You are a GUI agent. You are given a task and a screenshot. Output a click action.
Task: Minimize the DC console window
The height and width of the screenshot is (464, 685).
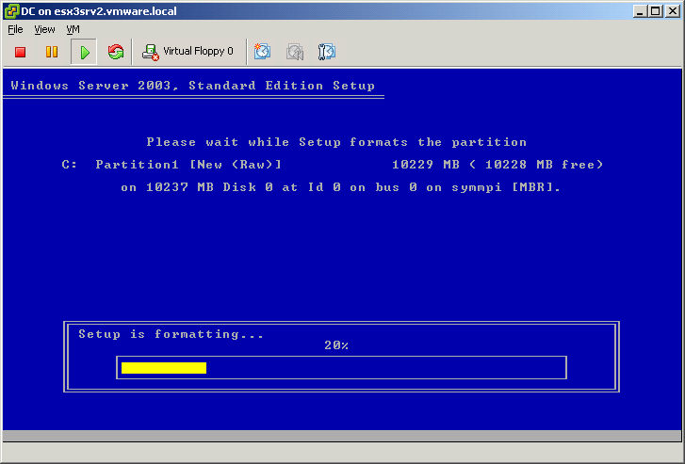click(x=640, y=10)
